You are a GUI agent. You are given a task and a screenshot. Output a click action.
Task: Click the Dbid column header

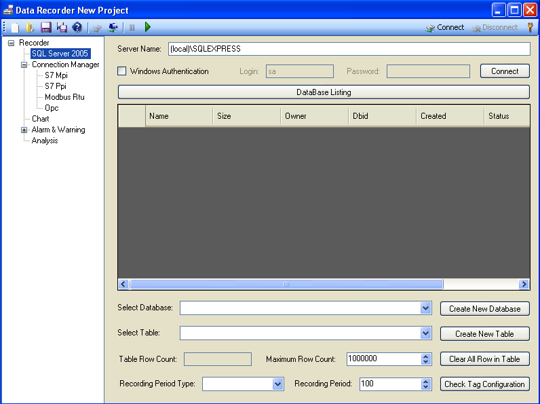click(383, 116)
